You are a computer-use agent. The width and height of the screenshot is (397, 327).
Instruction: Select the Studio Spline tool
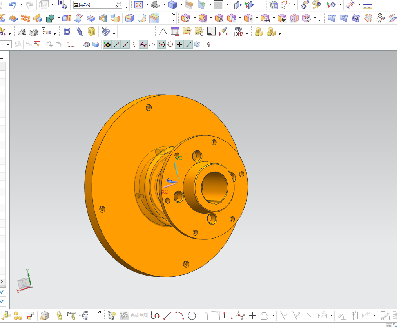click(240, 316)
